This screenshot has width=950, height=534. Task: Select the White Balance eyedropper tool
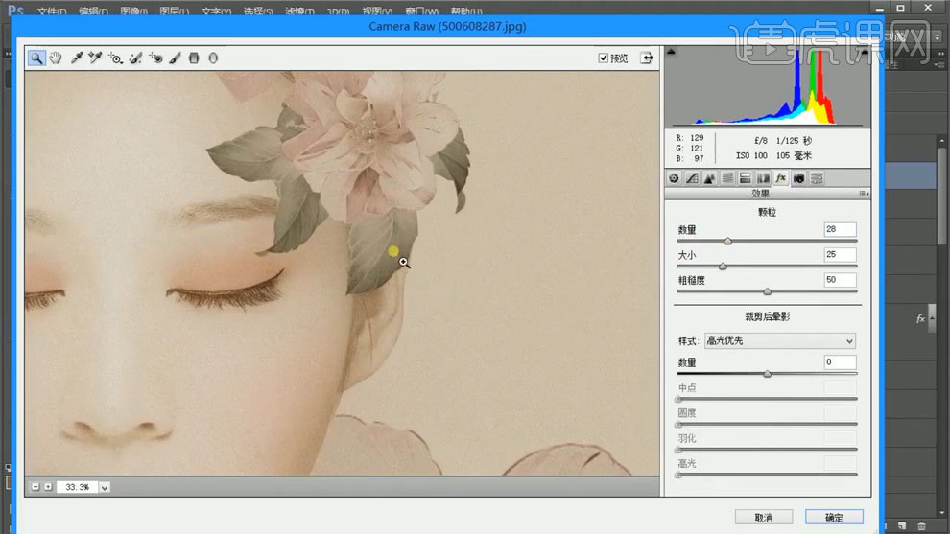pyautogui.click(x=77, y=58)
